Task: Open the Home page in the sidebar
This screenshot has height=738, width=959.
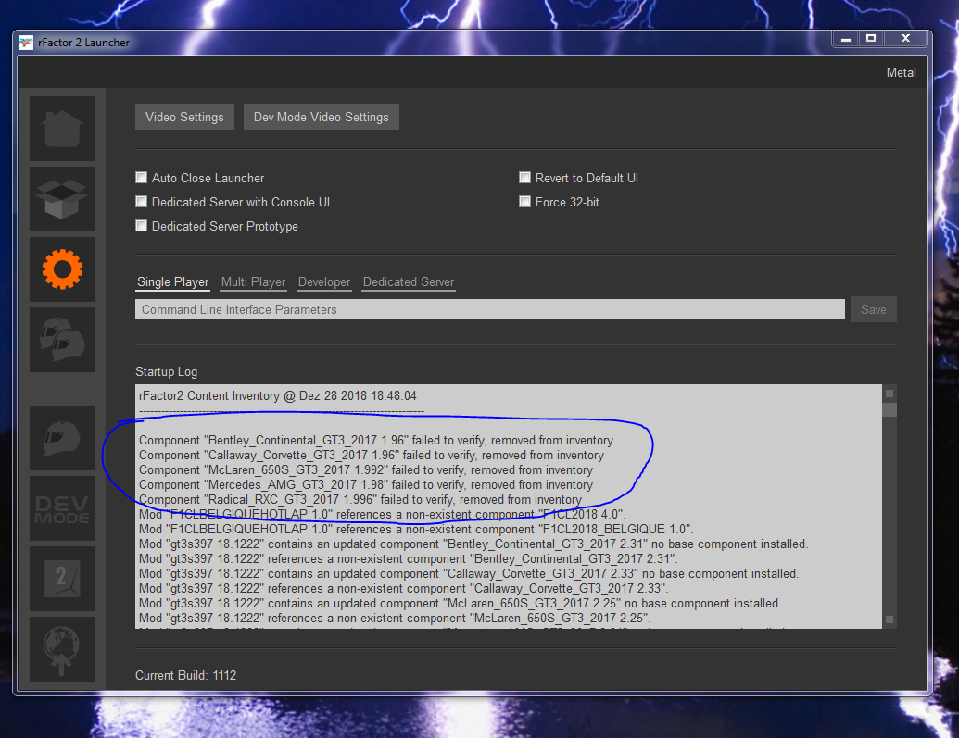Action: 62,129
